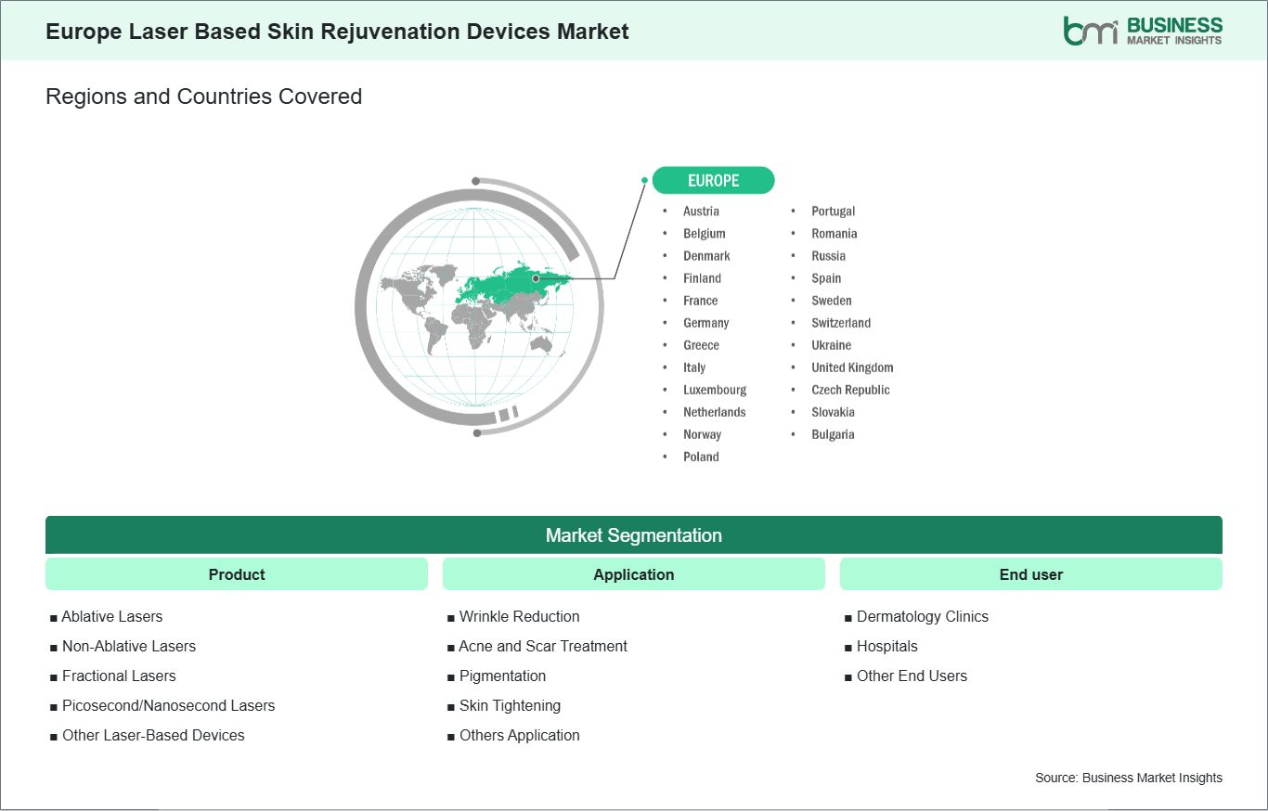Click Germany in the country list
1268x811 pixels.
(x=705, y=323)
